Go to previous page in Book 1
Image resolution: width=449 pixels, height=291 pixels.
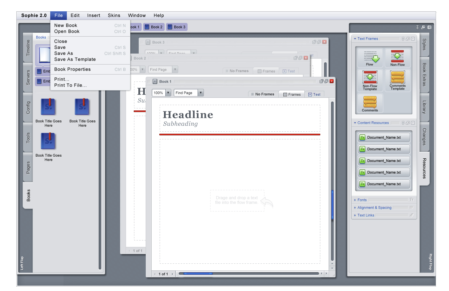155,274
